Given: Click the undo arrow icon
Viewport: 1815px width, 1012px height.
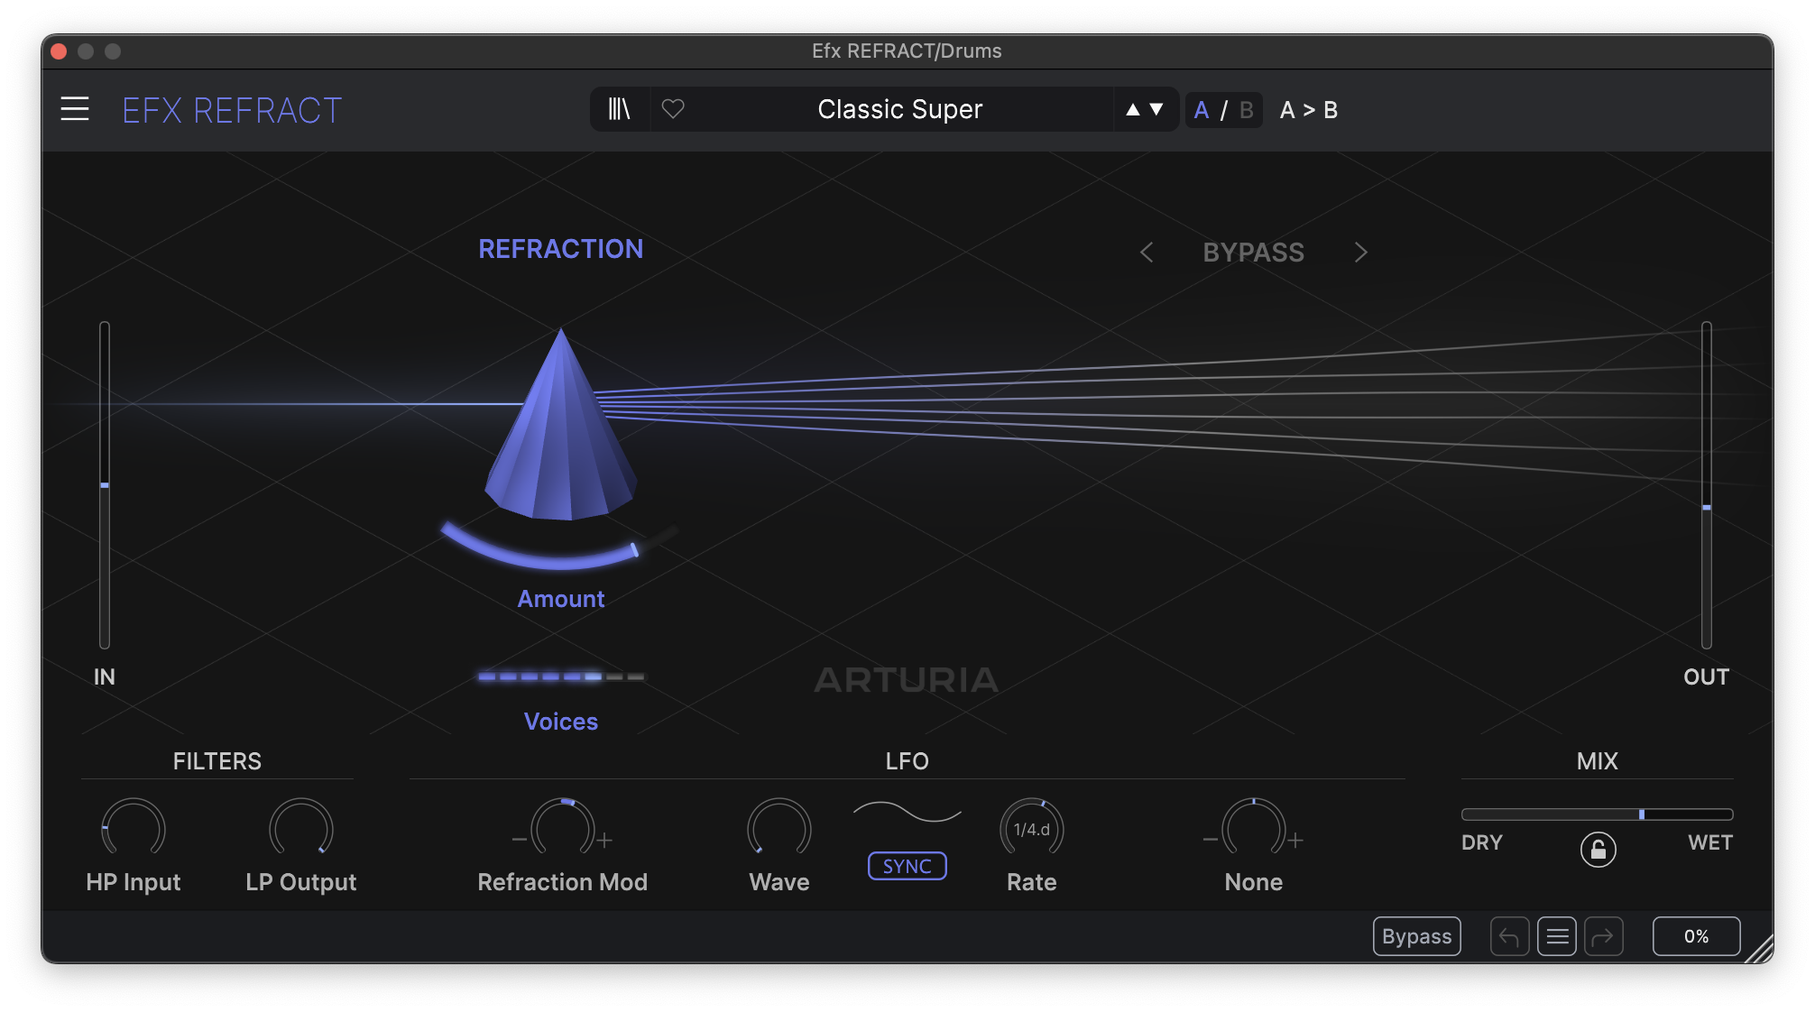Looking at the screenshot, I should pyautogui.click(x=1509, y=936).
